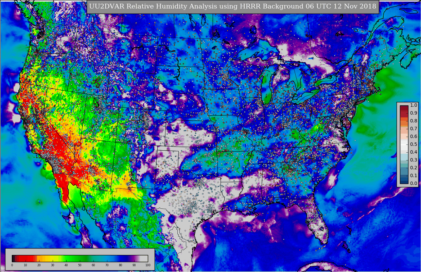
Task: Click the "50" tick label on bottom colorbar
Action: tap(80, 265)
